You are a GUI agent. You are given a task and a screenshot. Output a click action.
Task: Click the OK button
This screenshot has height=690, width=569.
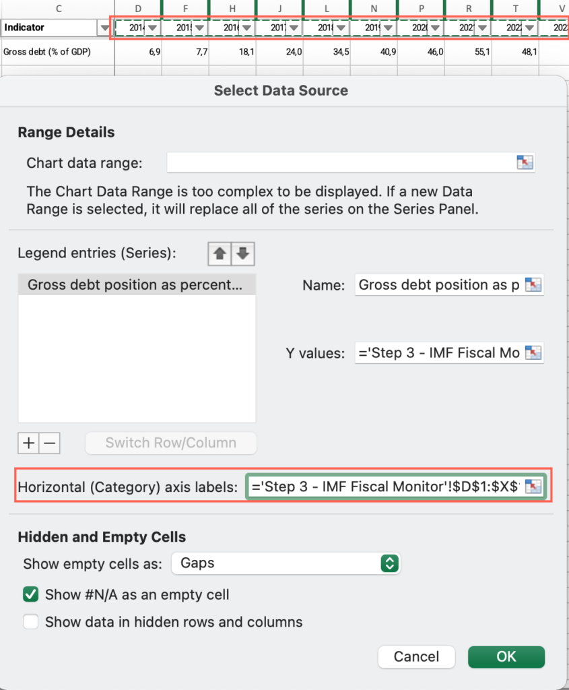coord(506,656)
